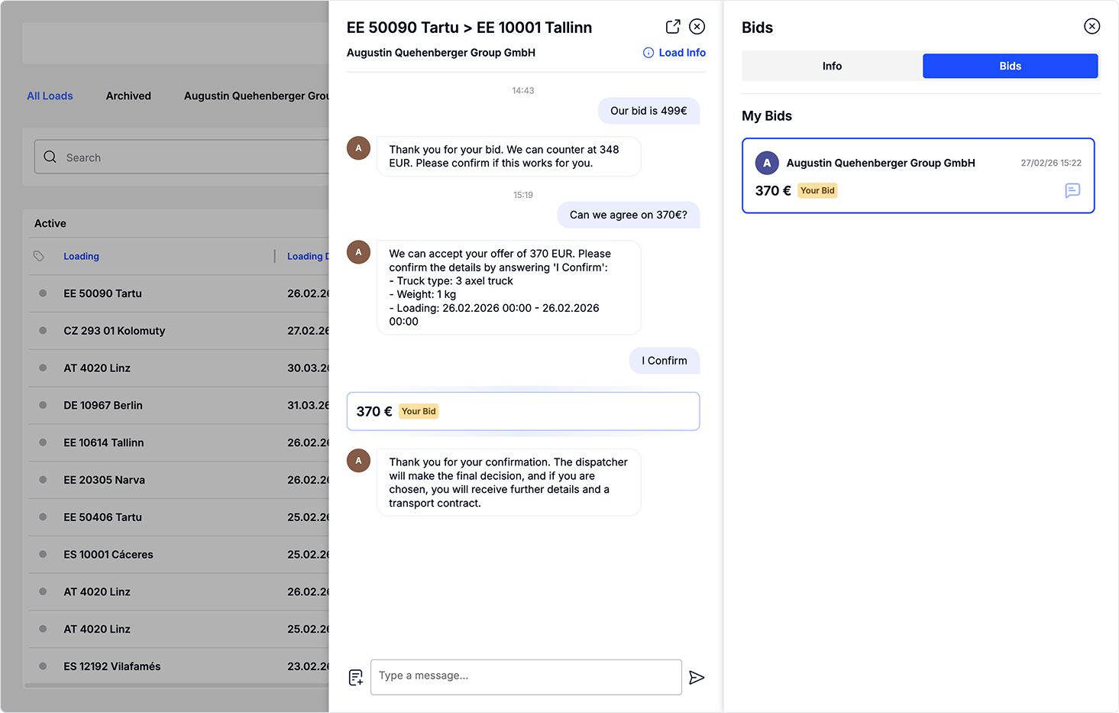Select the Augustin Quehenberger bid card
1119x713 pixels.
917,175
